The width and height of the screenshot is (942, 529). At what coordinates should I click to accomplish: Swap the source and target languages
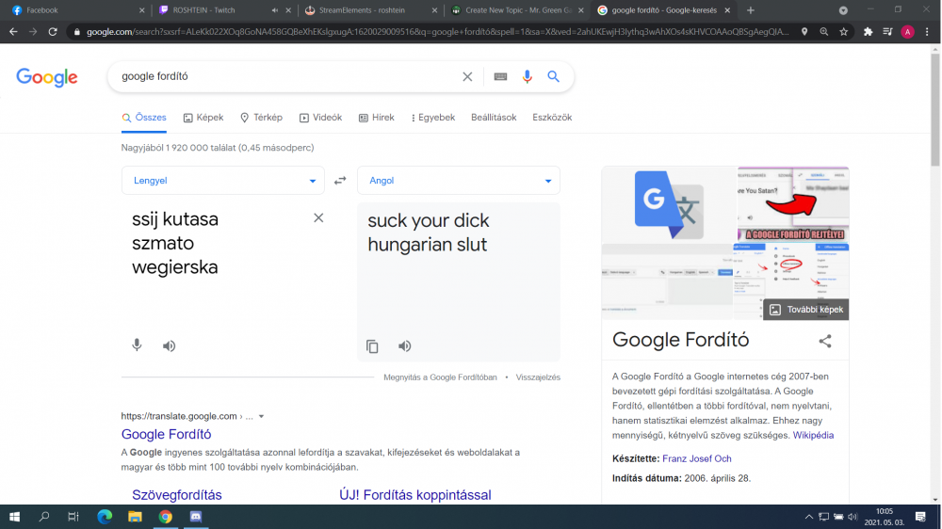point(340,181)
